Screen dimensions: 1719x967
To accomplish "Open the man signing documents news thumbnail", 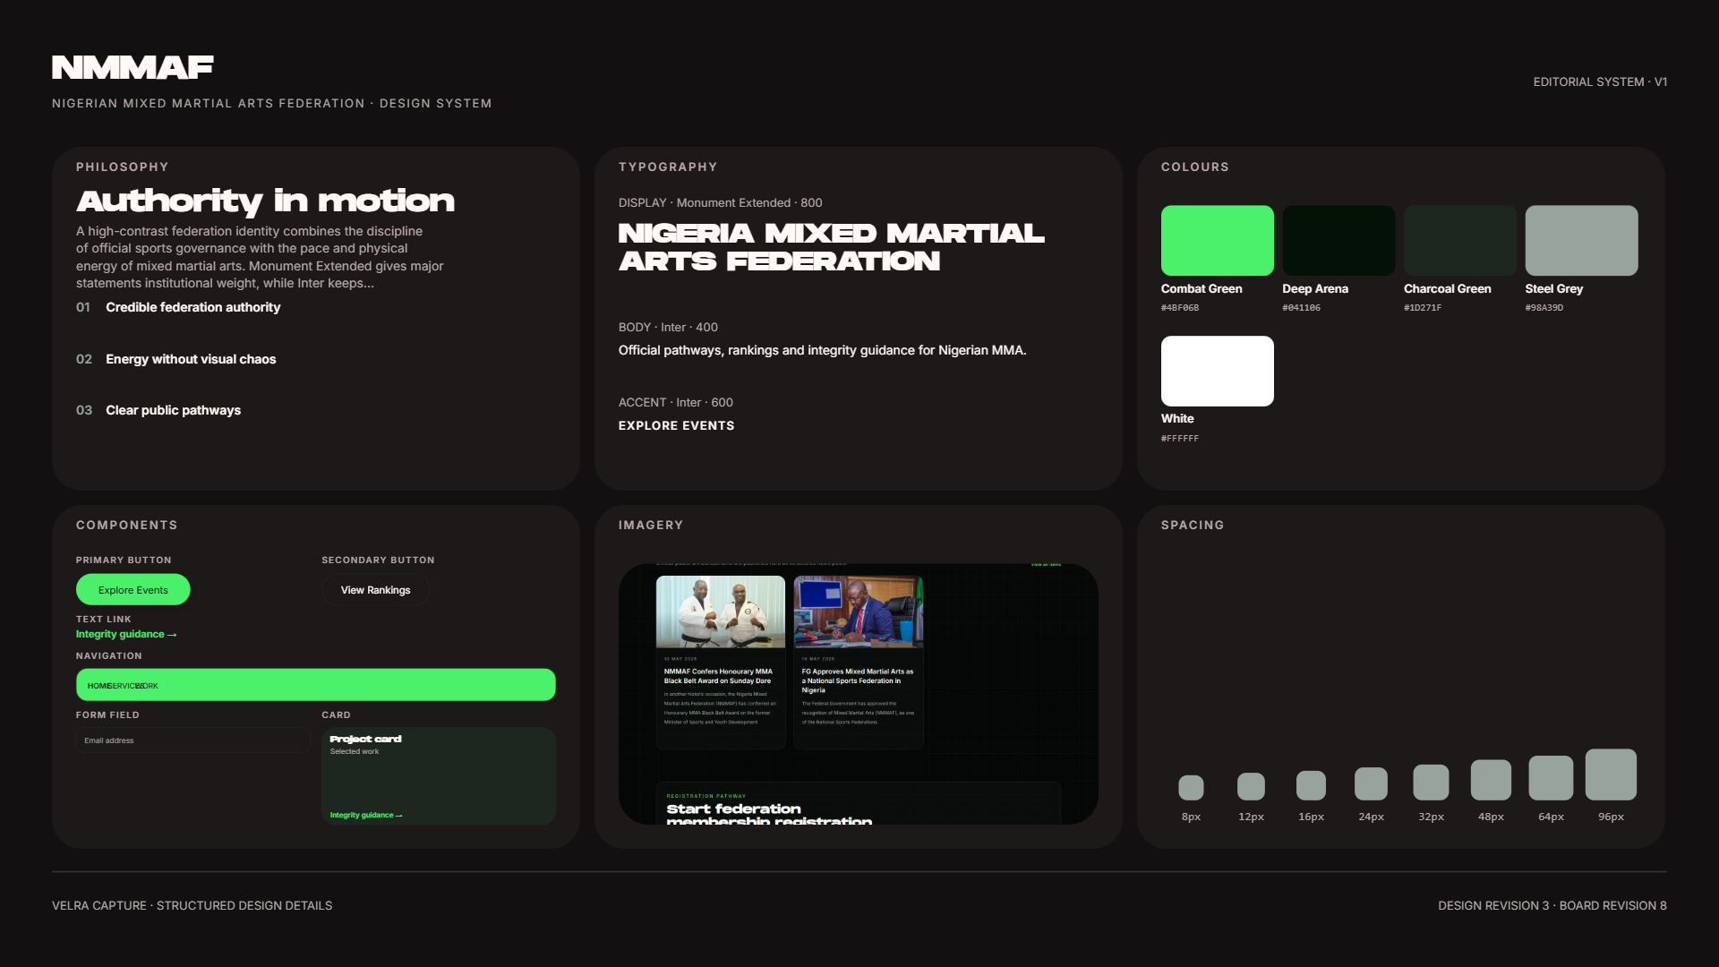I will click(859, 612).
